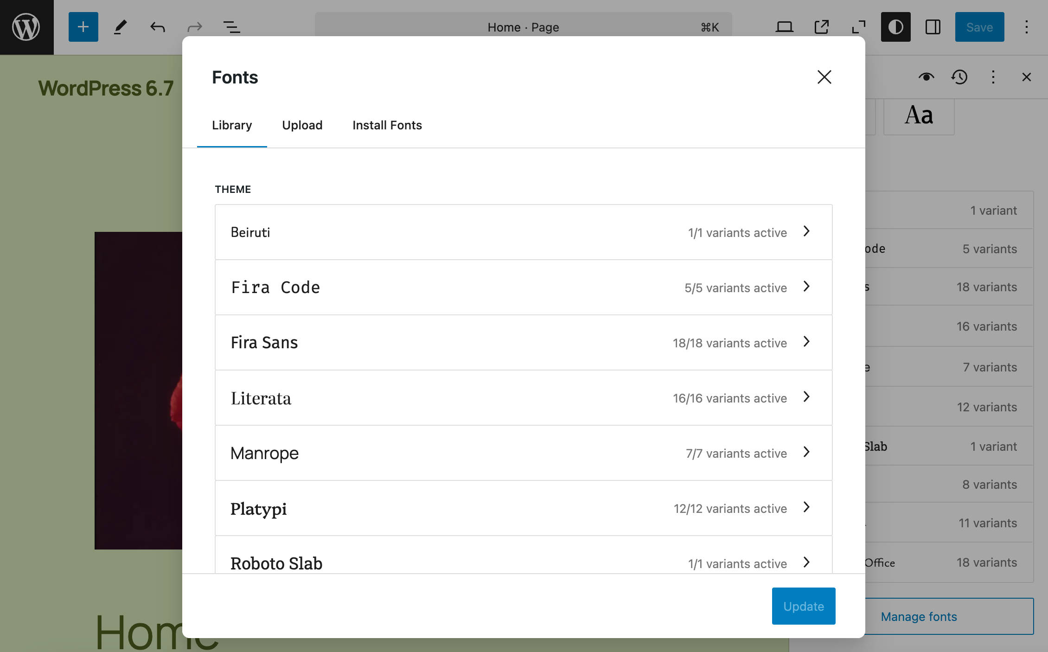Toggle the Style Book contrast icon

[x=895, y=27]
